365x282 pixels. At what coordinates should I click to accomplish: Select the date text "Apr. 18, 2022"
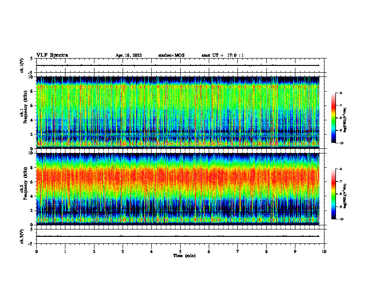tap(129, 55)
